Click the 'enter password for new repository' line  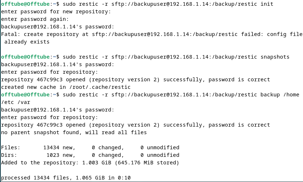tap(56, 12)
